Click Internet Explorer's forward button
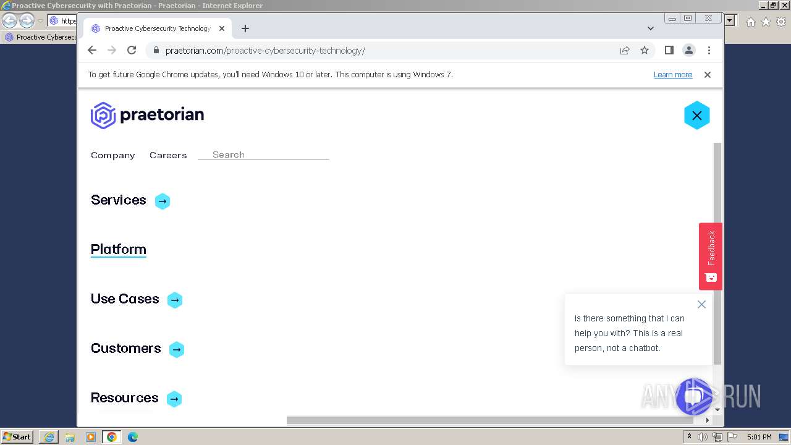 [x=27, y=20]
